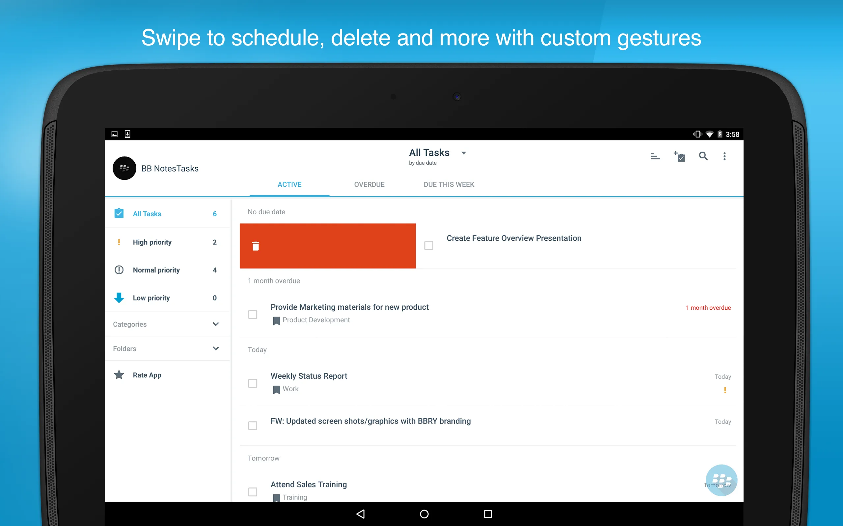This screenshot has height=526, width=843.
Task: Tap Rate App in the sidebar
Action: click(147, 375)
